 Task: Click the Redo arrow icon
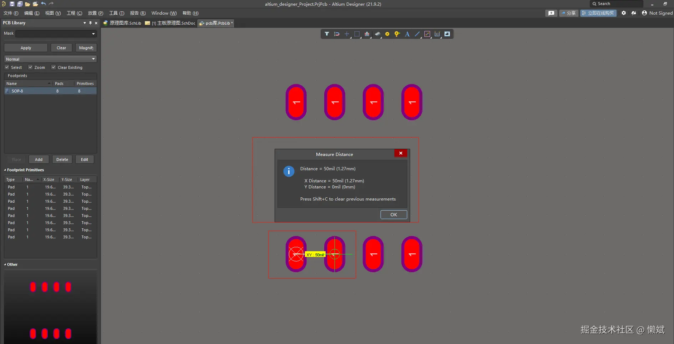(51, 4)
